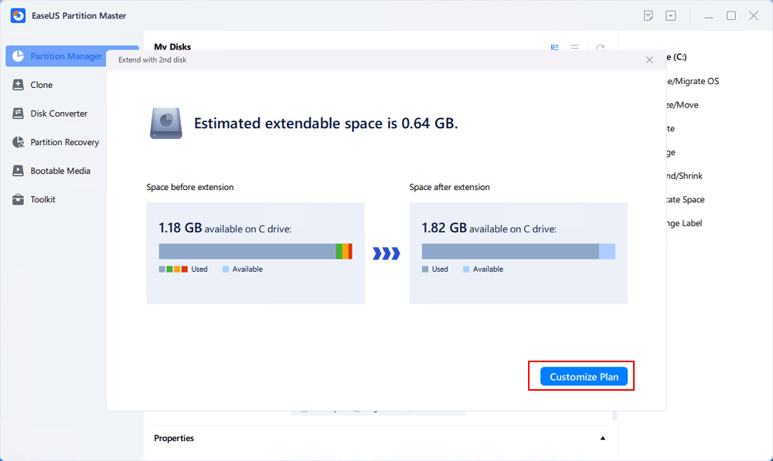Click the EaseUS Partition Master logo icon

[19, 15]
